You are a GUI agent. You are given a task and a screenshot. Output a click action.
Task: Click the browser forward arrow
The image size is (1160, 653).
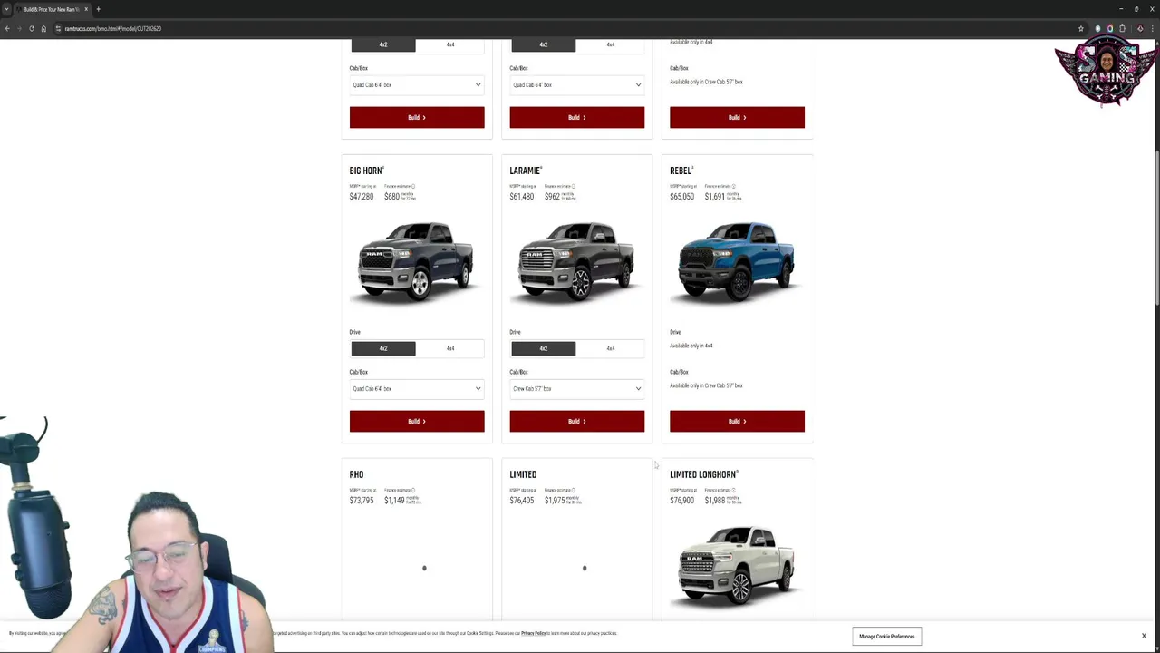point(19,28)
